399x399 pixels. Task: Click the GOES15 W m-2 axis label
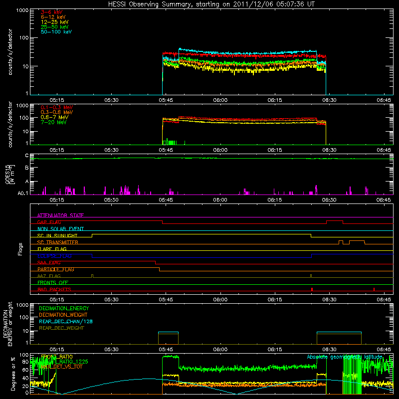tap(10, 175)
